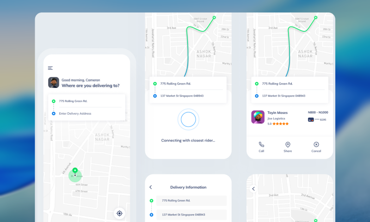This screenshot has height=222, width=370.
Task: Tap the locate-me crosshair icon
Action: pyautogui.click(x=119, y=213)
